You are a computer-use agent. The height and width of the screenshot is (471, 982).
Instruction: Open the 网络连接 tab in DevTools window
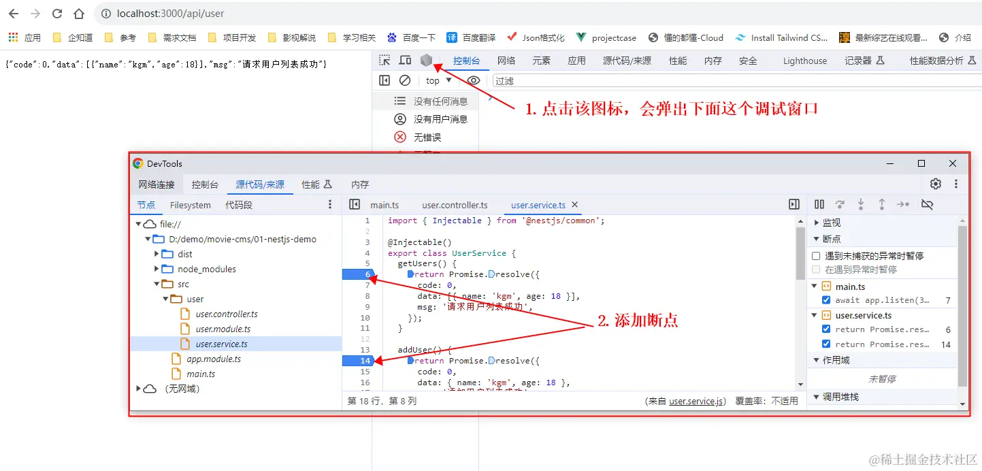[x=157, y=184]
